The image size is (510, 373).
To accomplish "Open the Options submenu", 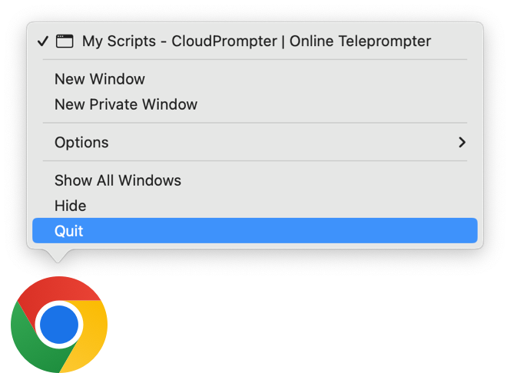I will pyautogui.click(x=81, y=143).
